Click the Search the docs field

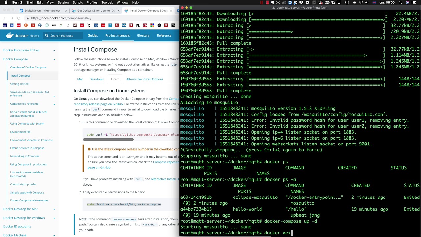tap(62, 35)
